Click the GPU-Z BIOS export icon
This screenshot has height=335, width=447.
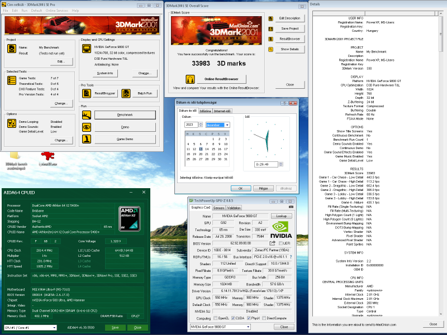[273, 243]
